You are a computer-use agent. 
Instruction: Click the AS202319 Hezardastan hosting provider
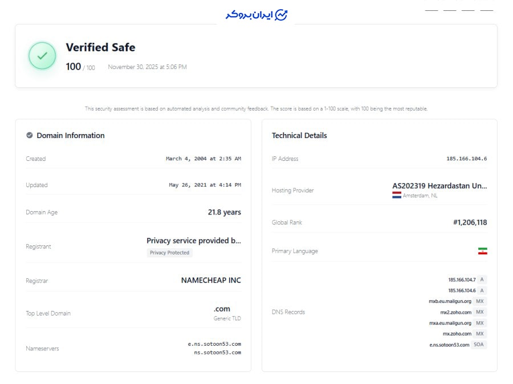click(x=439, y=186)
